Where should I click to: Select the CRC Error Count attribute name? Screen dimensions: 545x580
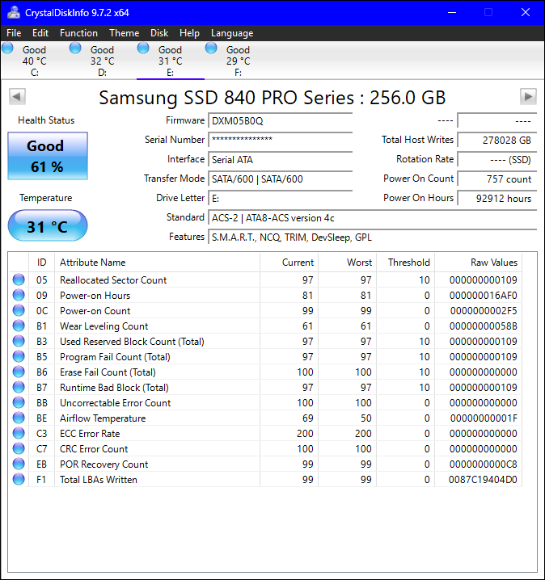click(94, 449)
